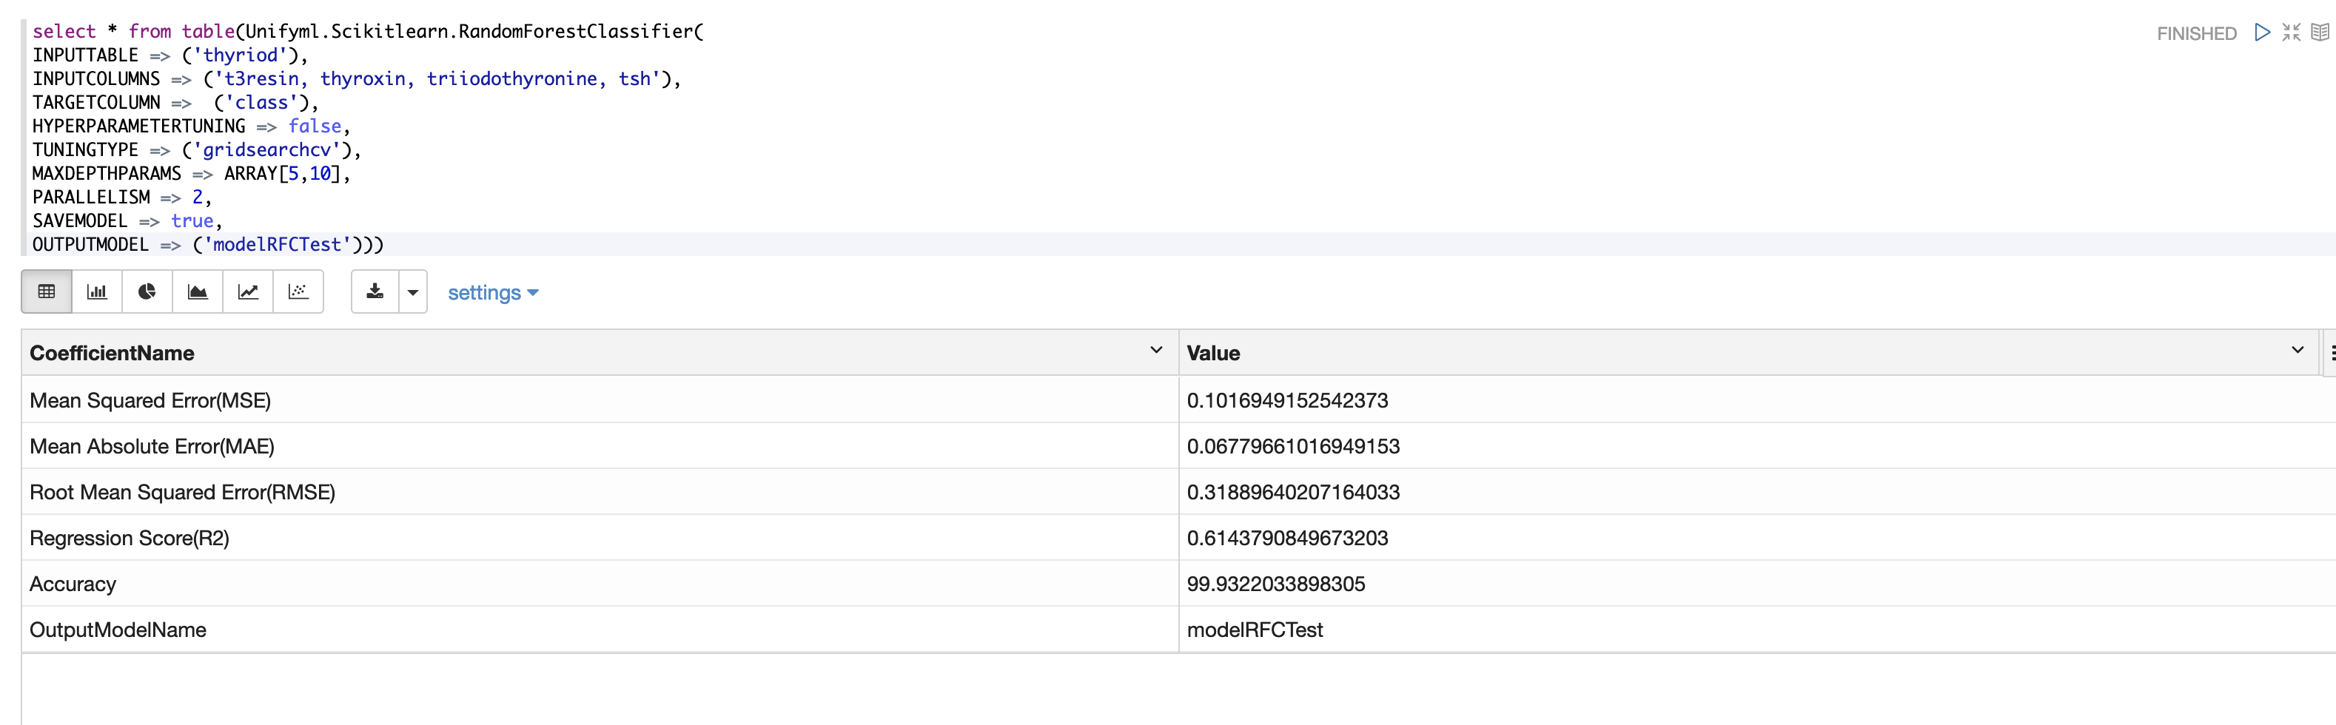Select Mean Squared Error(MSE) cell

pos(600,399)
